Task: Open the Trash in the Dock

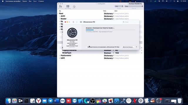Action: point(179,101)
